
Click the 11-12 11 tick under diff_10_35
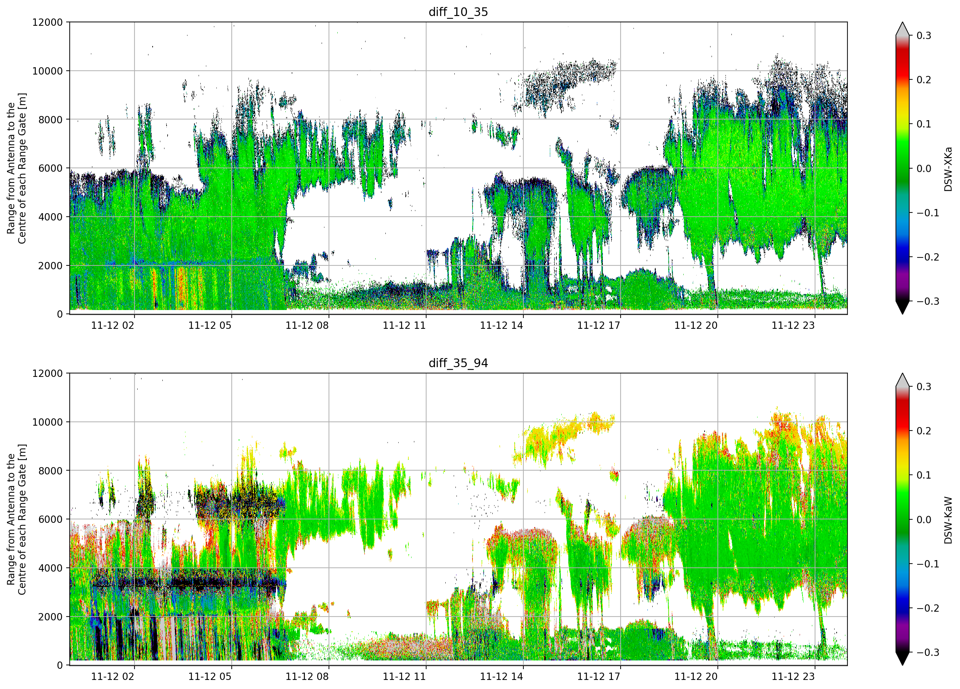pyautogui.click(x=404, y=325)
